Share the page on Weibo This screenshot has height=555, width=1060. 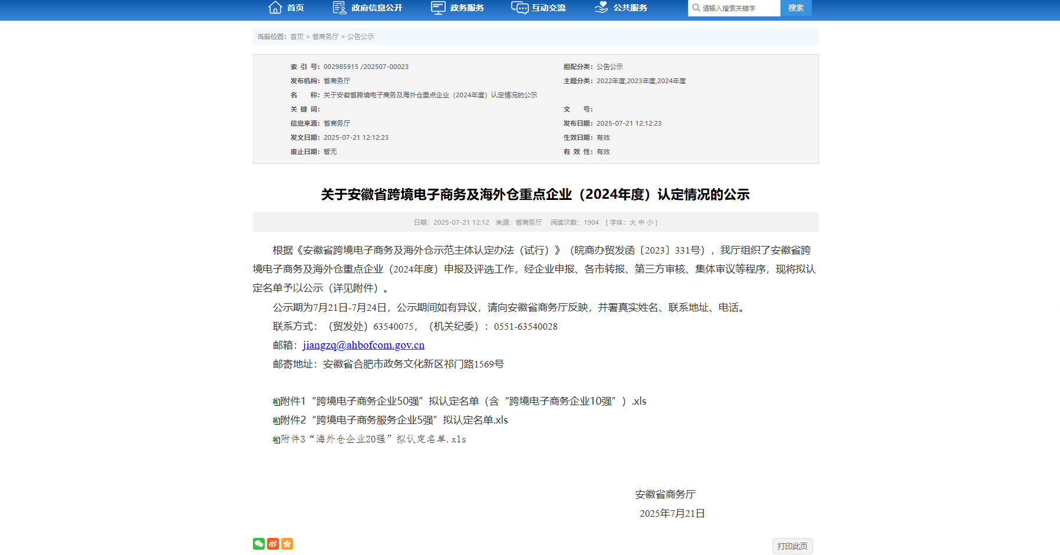pos(272,543)
